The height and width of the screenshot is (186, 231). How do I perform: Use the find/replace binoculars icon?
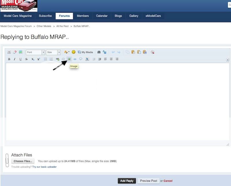coord(98,52)
